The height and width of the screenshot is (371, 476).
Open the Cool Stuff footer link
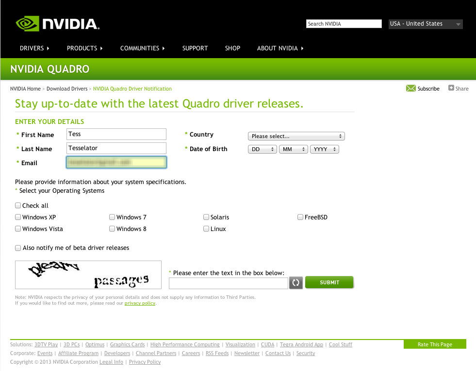[341, 344]
